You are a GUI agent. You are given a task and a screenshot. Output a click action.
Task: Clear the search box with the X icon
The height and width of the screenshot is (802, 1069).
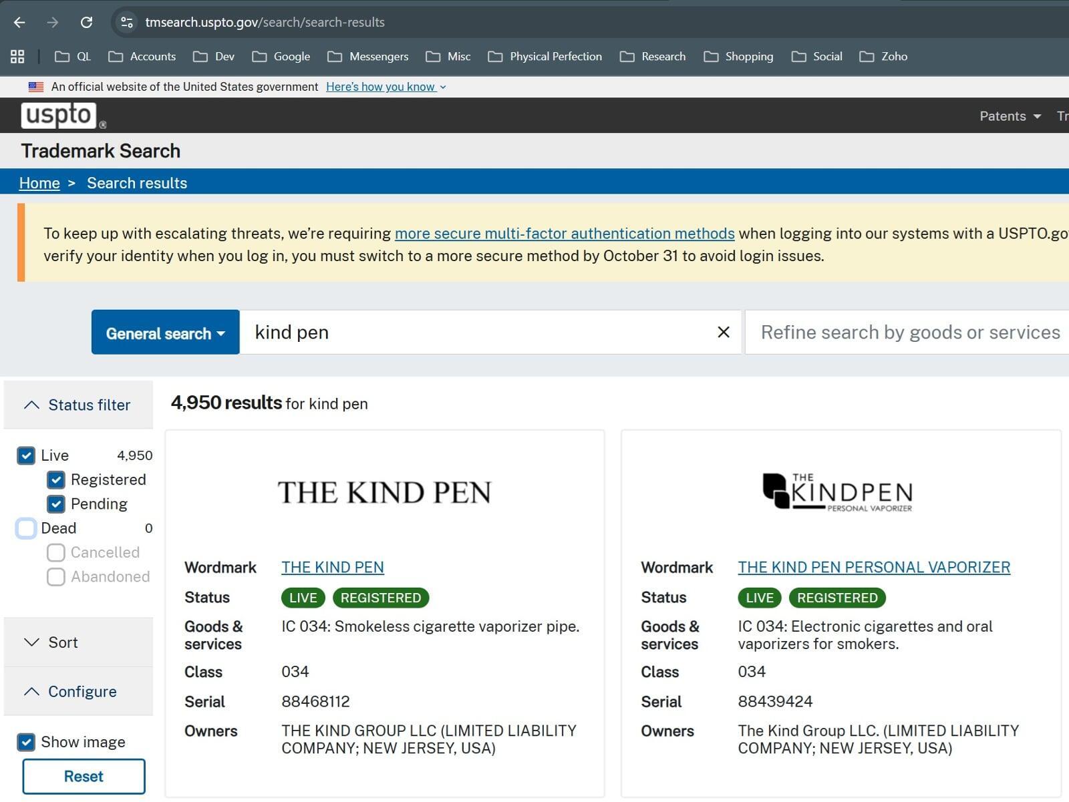[x=724, y=332]
